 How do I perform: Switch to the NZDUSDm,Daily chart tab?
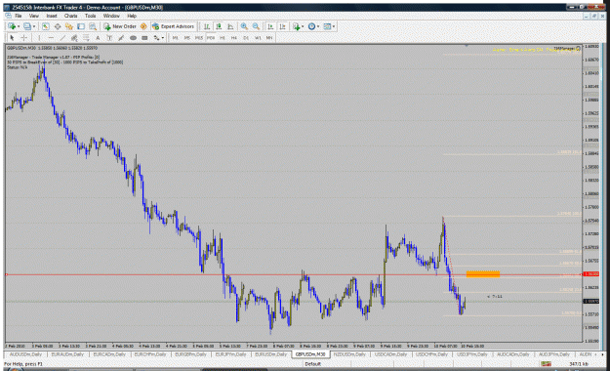(x=349, y=354)
